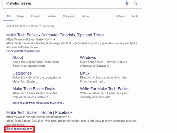Viewport: 177px width, 133px height.
Task: Click the Block maketecheasier.com link
Action: click(23, 51)
